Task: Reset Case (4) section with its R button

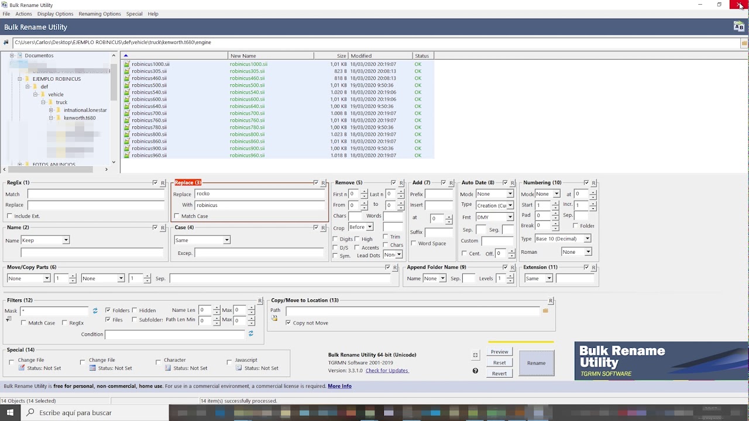Action: [x=324, y=227]
